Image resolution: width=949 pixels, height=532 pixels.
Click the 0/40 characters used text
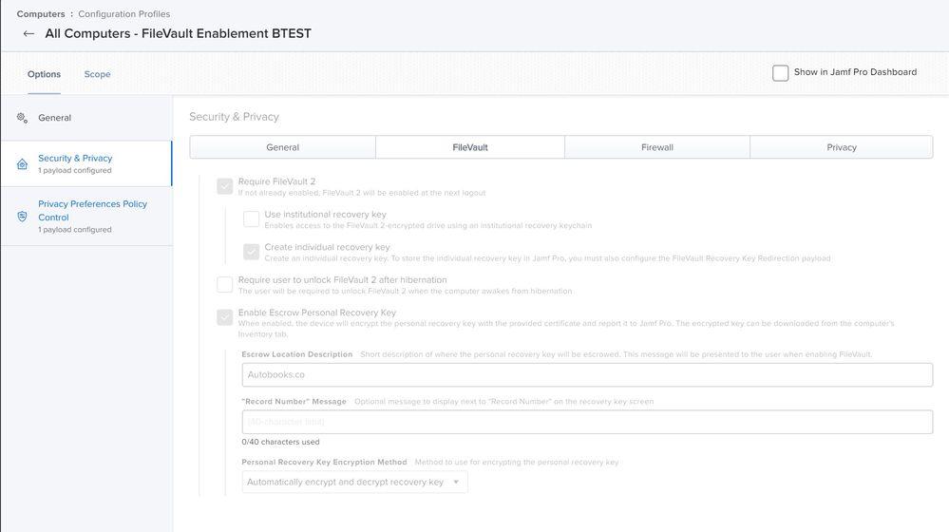click(280, 442)
